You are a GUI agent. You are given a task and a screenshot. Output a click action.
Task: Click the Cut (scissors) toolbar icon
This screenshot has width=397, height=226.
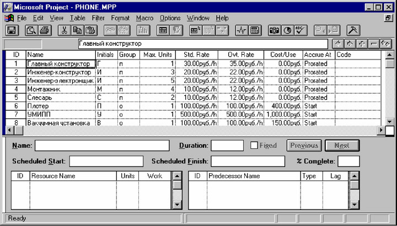click(65, 30)
